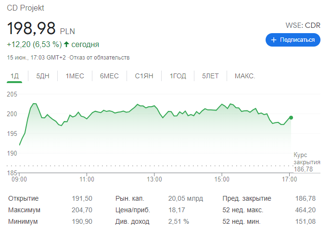Click the 198,98 price value
This screenshot has height=242, width=332.
(31, 28)
